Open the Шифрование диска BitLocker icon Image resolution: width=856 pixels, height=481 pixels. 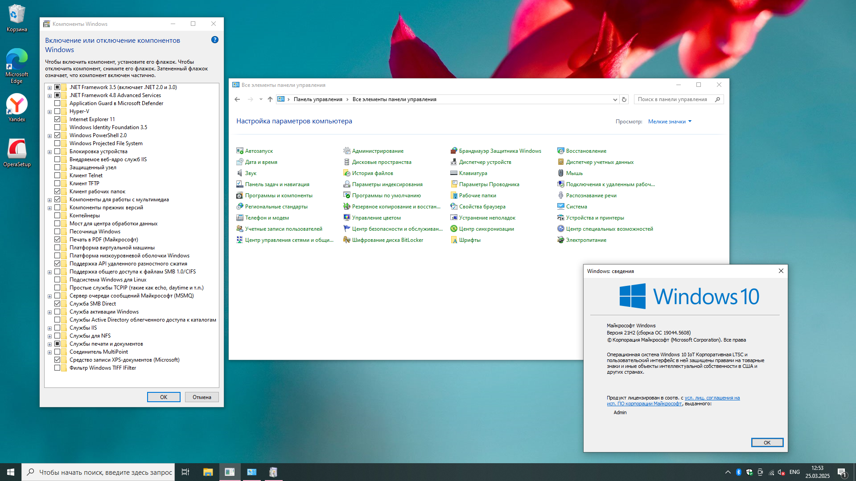(x=347, y=240)
